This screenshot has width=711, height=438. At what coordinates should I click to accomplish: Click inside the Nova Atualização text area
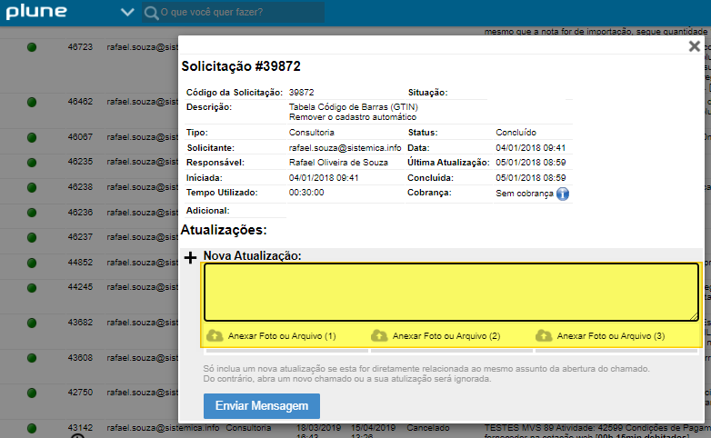pyautogui.click(x=451, y=292)
